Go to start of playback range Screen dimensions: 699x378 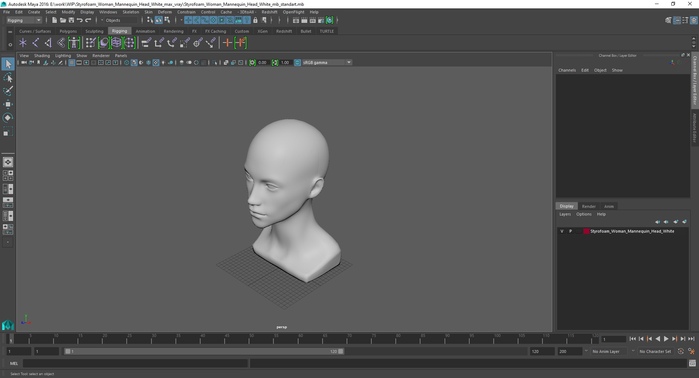[632, 339]
